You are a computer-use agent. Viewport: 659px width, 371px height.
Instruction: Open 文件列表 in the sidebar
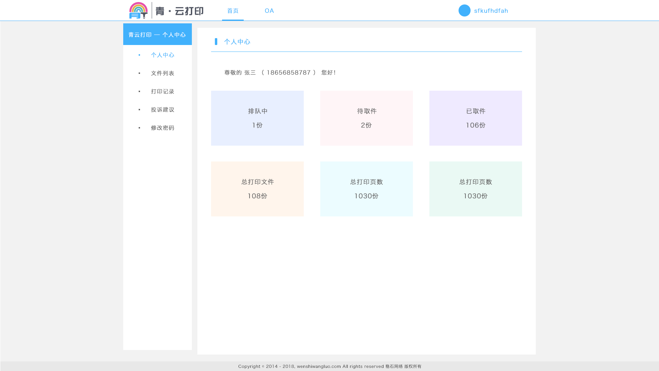(x=162, y=73)
